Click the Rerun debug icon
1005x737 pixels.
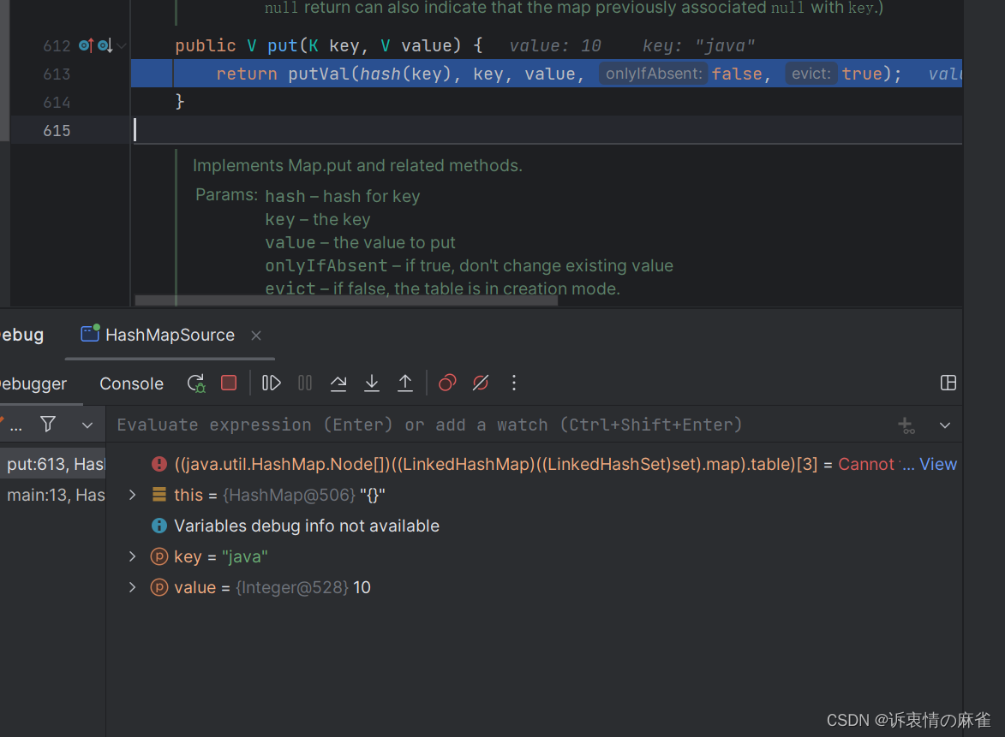(196, 383)
